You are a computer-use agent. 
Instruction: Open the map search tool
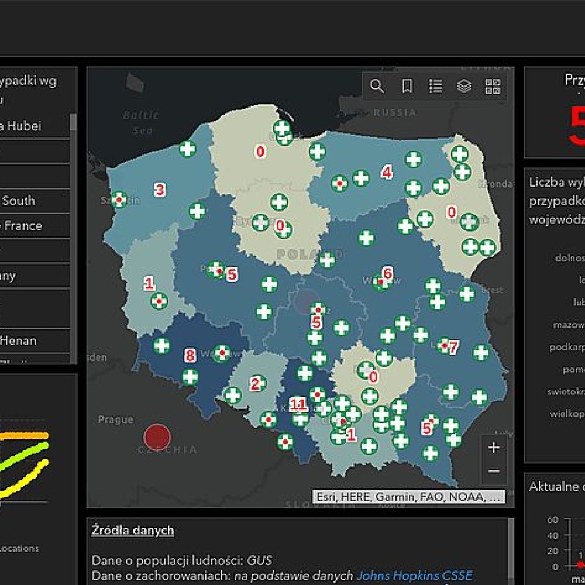(x=377, y=87)
